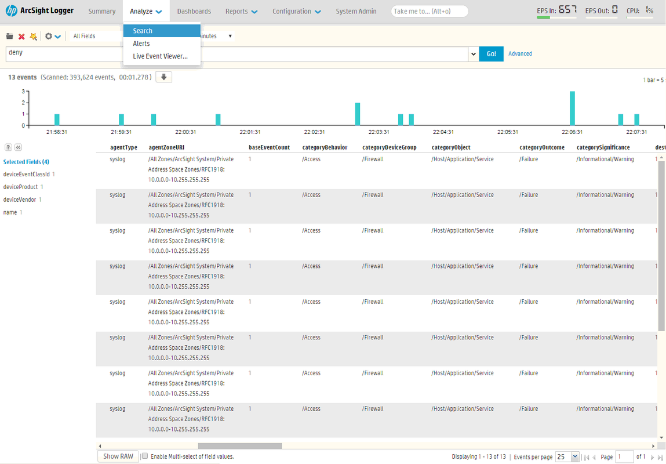The image size is (666, 464).
Task: Click the Go! search button
Action: point(492,54)
